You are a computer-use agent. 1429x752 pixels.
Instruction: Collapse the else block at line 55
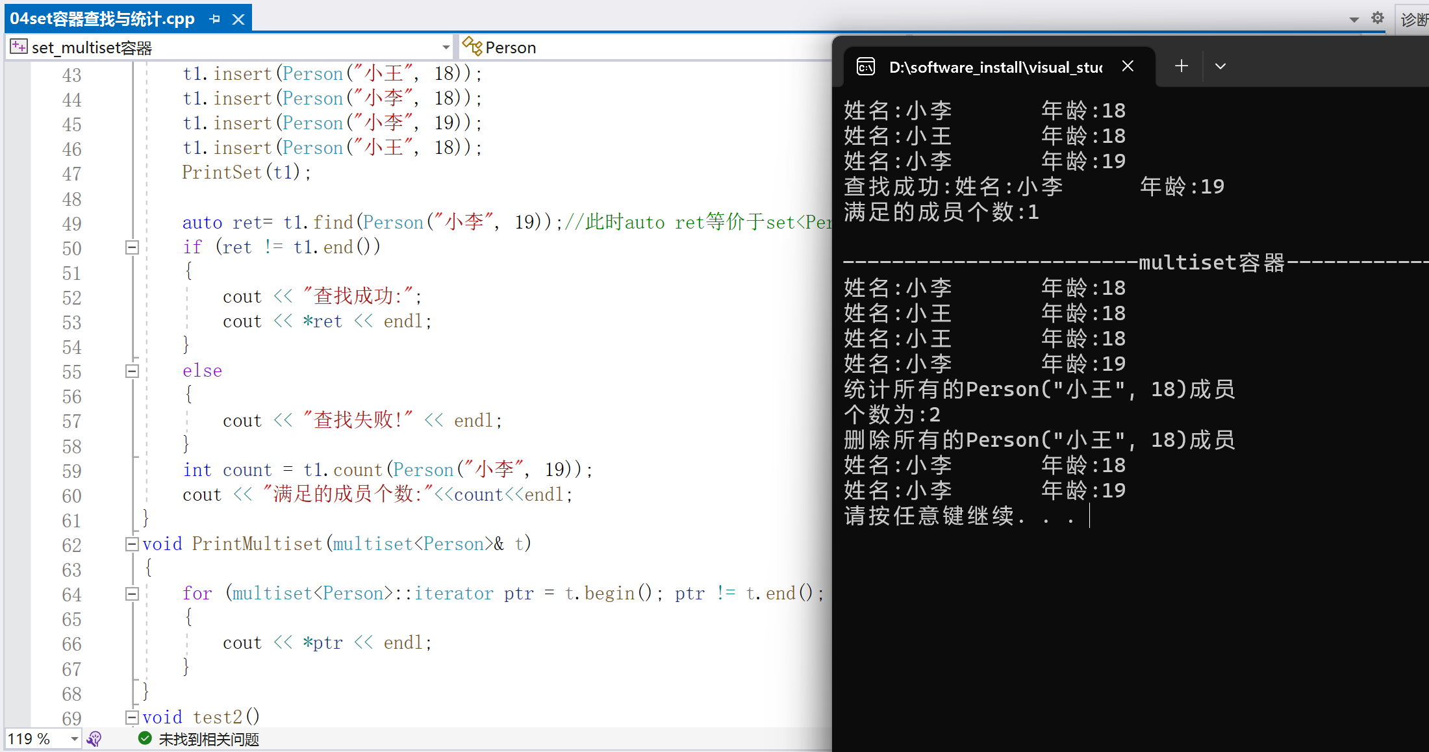[x=132, y=371]
